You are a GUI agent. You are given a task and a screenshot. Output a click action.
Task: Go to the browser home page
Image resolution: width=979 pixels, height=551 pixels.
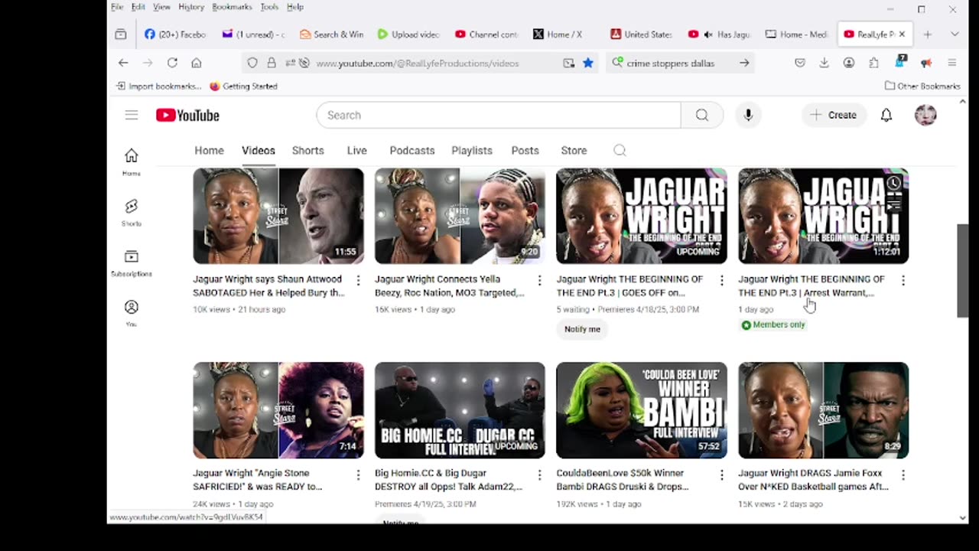point(197,63)
